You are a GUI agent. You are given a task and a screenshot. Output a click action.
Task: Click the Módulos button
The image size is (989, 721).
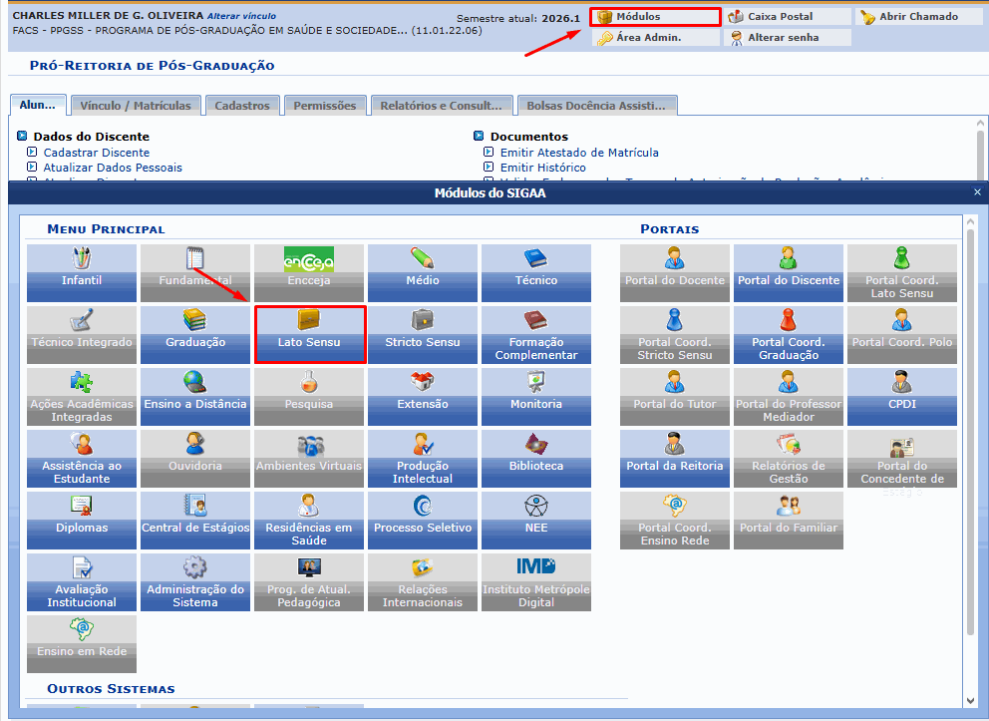[655, 17]
